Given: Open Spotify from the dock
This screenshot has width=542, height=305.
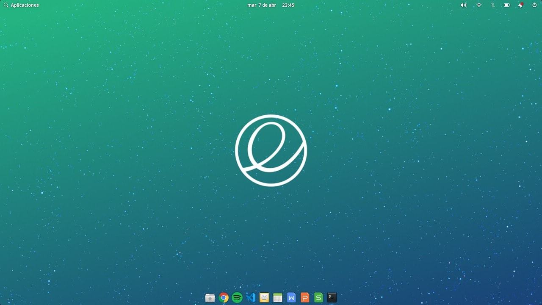Looking at the screenshot, I should coord(237,297).
